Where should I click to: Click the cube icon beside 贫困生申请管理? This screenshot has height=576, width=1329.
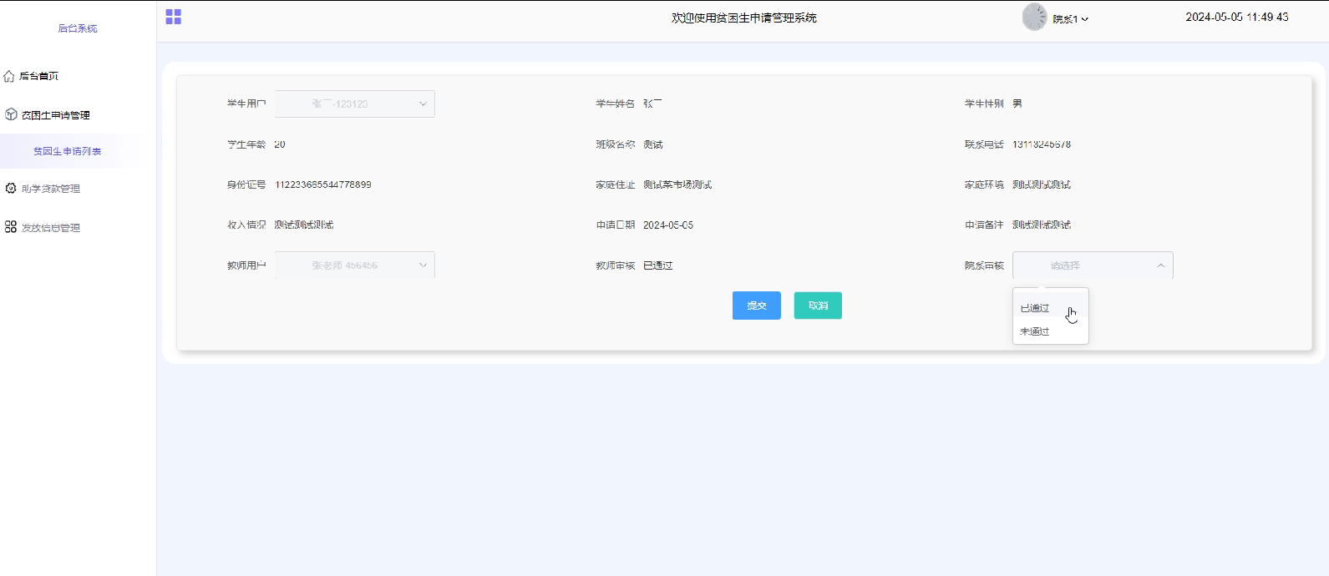coord(11,114)
